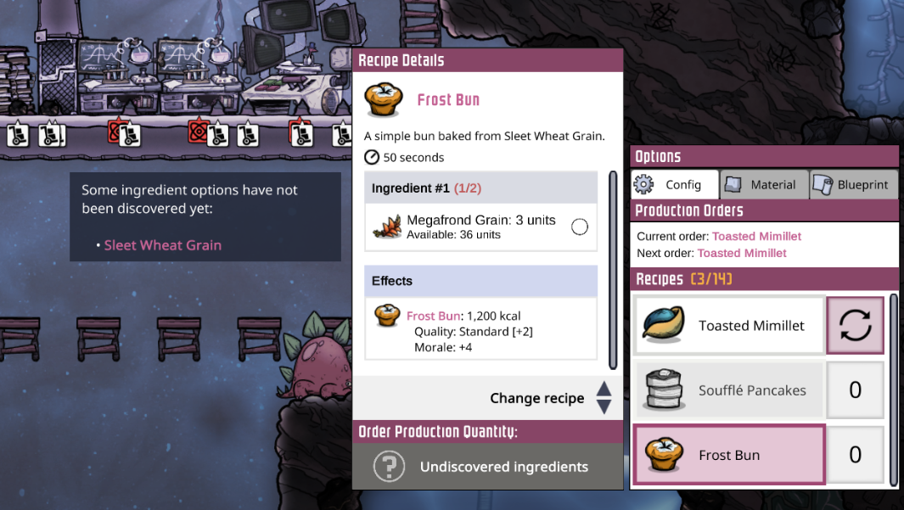Click the up arrow for Change recipe
Viewport: 904px width, 510px height.
[x=604, y=389]
